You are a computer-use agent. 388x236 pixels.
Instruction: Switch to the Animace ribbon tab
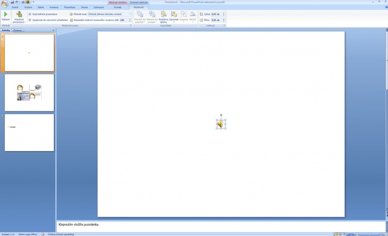pos(54,8)
